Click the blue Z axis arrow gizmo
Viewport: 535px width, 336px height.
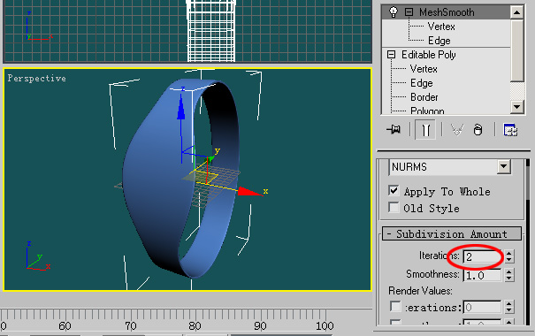click(x=180, y=107)
